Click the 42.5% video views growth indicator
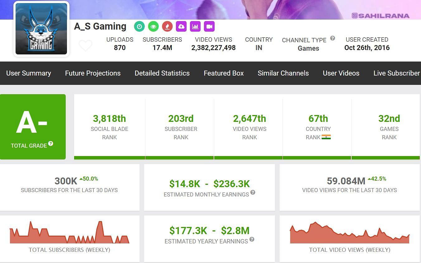The image size is (421, 263). tap(377, 179)
